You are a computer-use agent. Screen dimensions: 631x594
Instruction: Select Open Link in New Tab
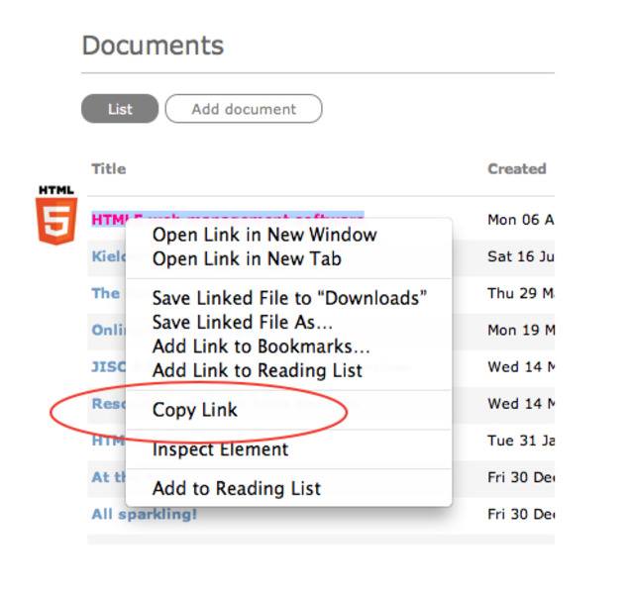click(x=247, y=259)
